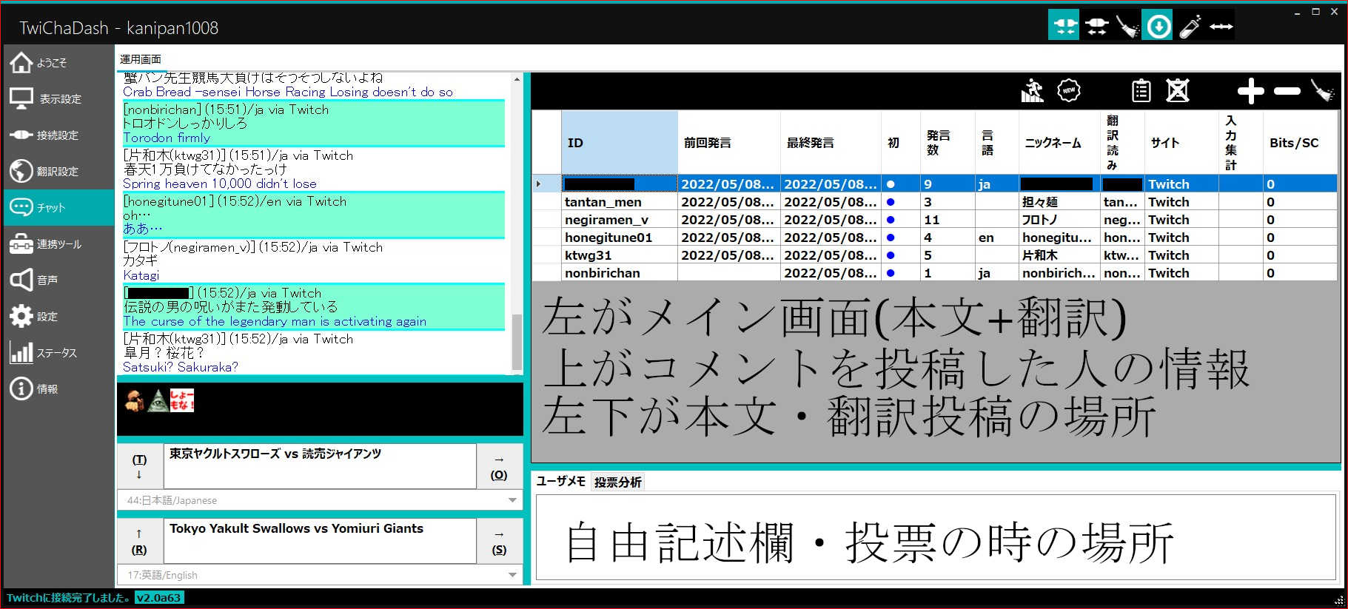Click the minus icon above user table
This screenshot has height=609, width=1348.
(1287, 91)
